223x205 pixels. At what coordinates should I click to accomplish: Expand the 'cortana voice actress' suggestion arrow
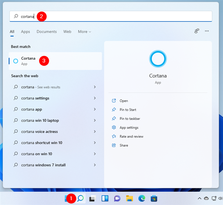click(x=95, y=132)
